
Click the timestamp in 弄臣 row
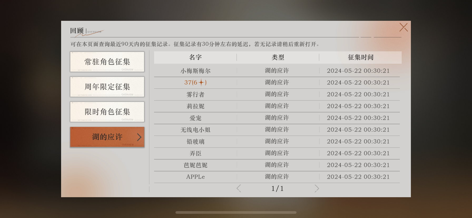358,153
